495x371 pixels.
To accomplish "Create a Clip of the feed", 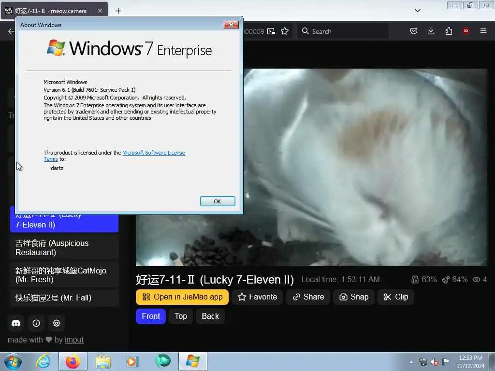I will 396,297.
